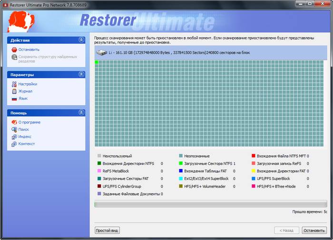Image resolution: width=333 pixels, height=240 pixels.
Task: Click the Context (Контекст) help icon
Action: (14, 144)
